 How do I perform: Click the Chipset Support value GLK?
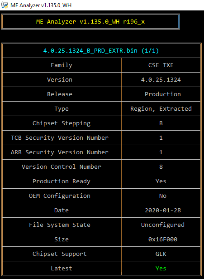pos(161,254)
